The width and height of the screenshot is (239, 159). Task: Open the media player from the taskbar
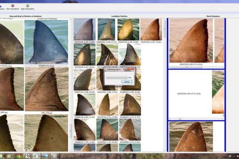click(x=9, y=156)
